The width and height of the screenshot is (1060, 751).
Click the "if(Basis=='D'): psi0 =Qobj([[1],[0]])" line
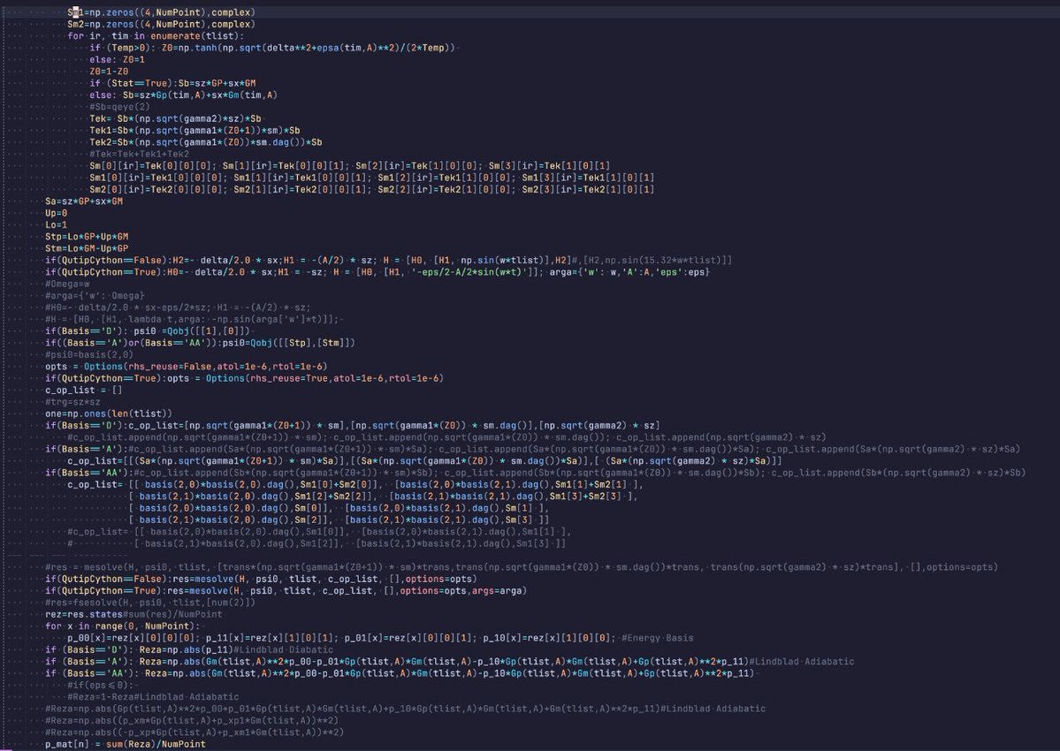148,331
